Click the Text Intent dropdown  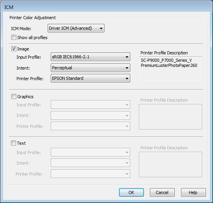click(91, 163)
